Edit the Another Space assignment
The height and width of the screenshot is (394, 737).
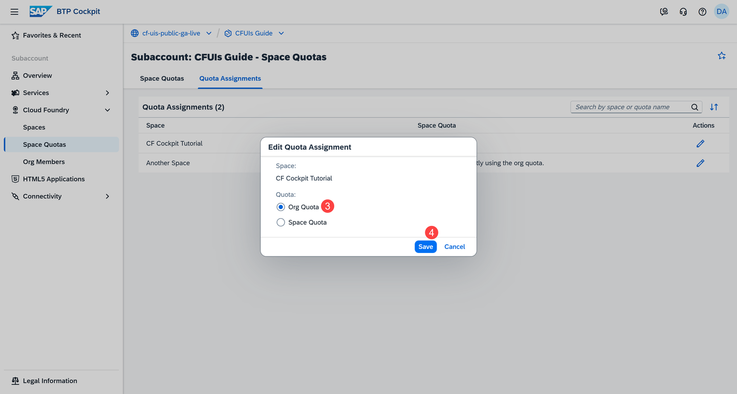[700, 163]
